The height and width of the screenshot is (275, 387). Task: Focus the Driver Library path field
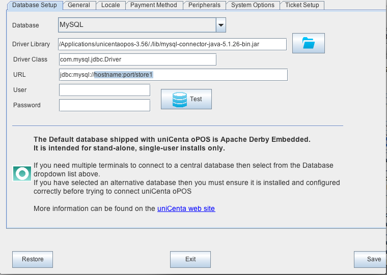(173, 44)
